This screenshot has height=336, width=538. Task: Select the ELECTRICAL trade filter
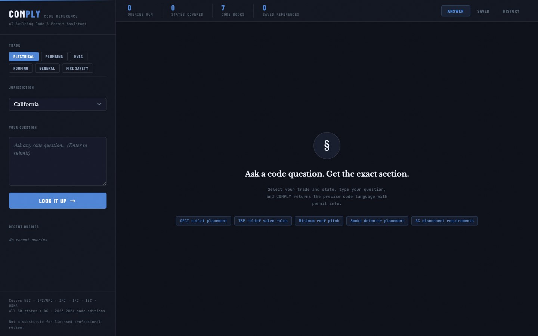pos(24,56)
